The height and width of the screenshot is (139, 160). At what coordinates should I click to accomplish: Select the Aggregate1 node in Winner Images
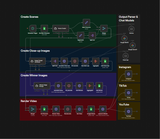point(90,86)
